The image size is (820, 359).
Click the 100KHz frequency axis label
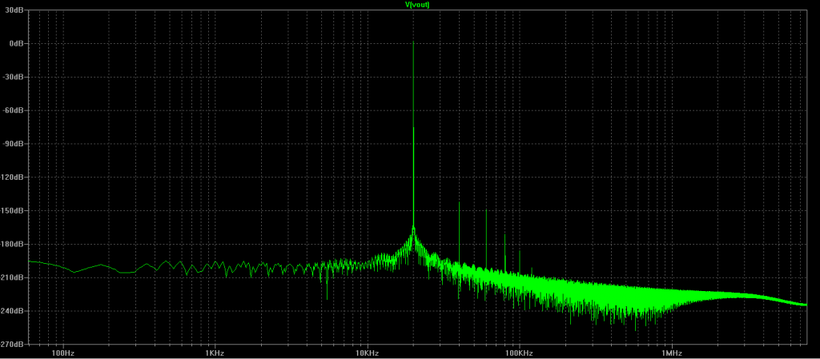point(519,353)
